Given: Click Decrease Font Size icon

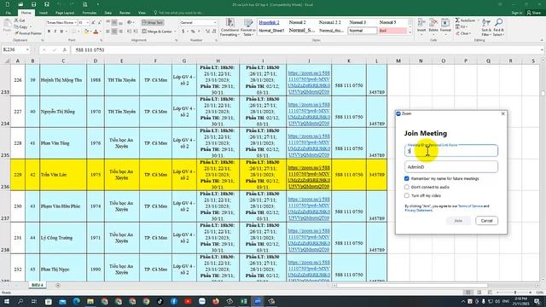Looking at the screenshot, I should pos(99,23).
